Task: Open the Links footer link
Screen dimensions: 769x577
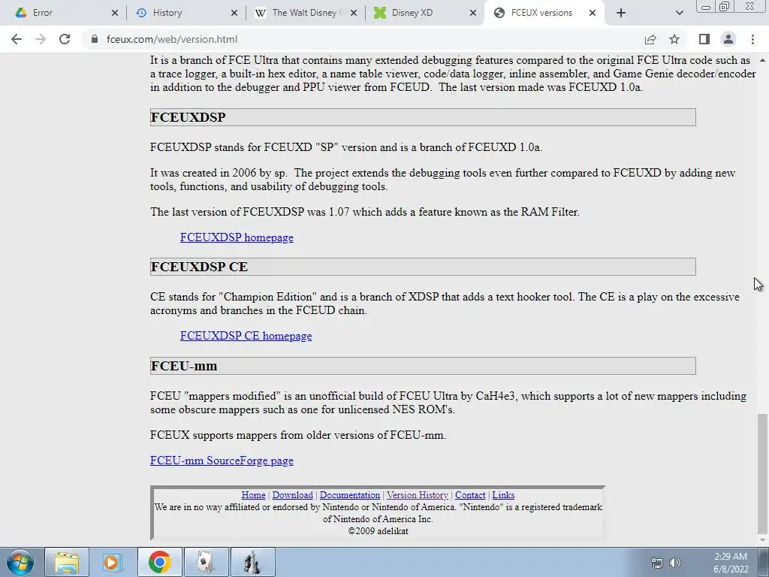Action: pyautogui.click(x=503, y=495)
